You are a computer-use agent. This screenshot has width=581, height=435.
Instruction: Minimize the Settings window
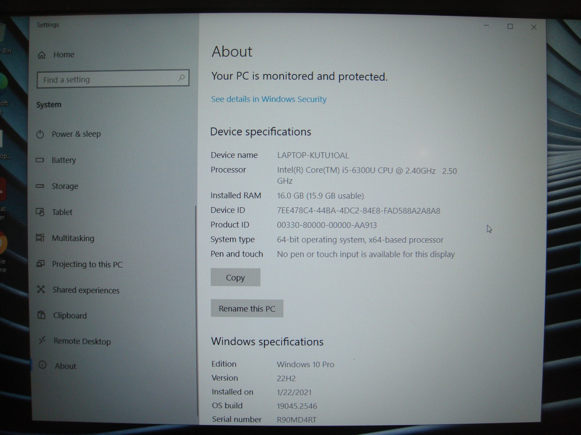tap(487, 26)
